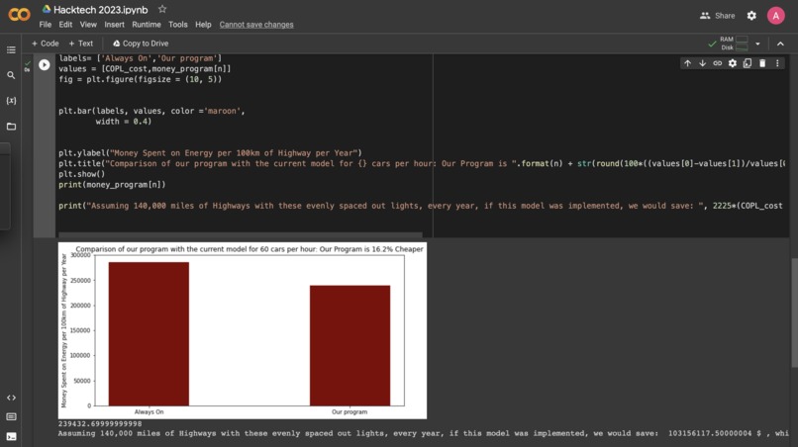Click the notebook title Hacktech 2023.ipynb
Screen dimensions: 798x447
click(x=101, y=10)
